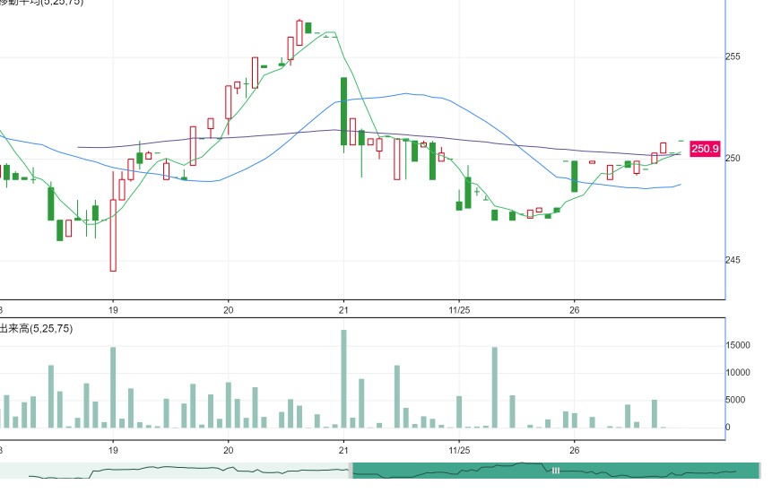Select the last red candlestick beside the 250.9 label
Viewport: 772px width, 493px height.
(664, 148)
